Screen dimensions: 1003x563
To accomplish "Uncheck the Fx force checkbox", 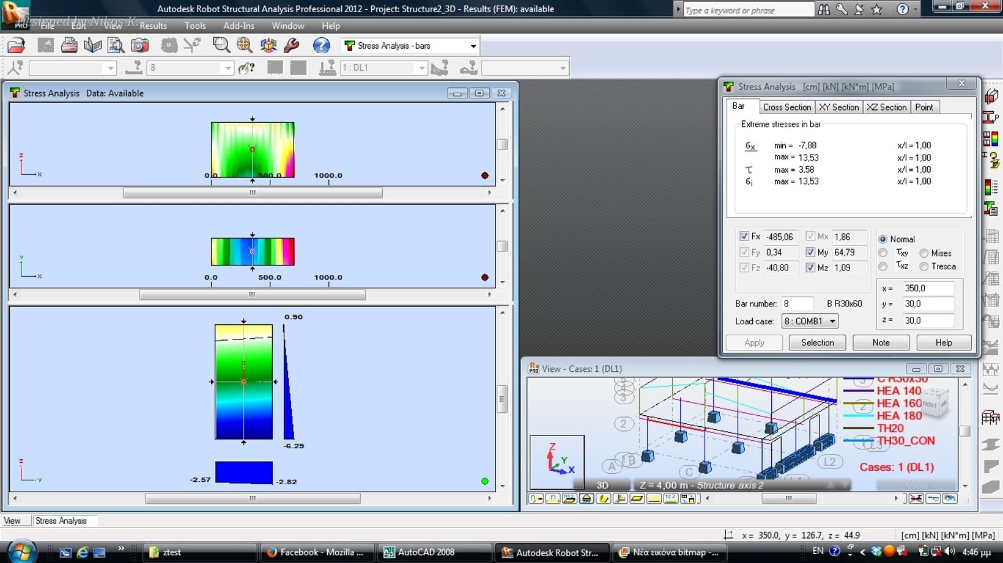I will 744,236.
